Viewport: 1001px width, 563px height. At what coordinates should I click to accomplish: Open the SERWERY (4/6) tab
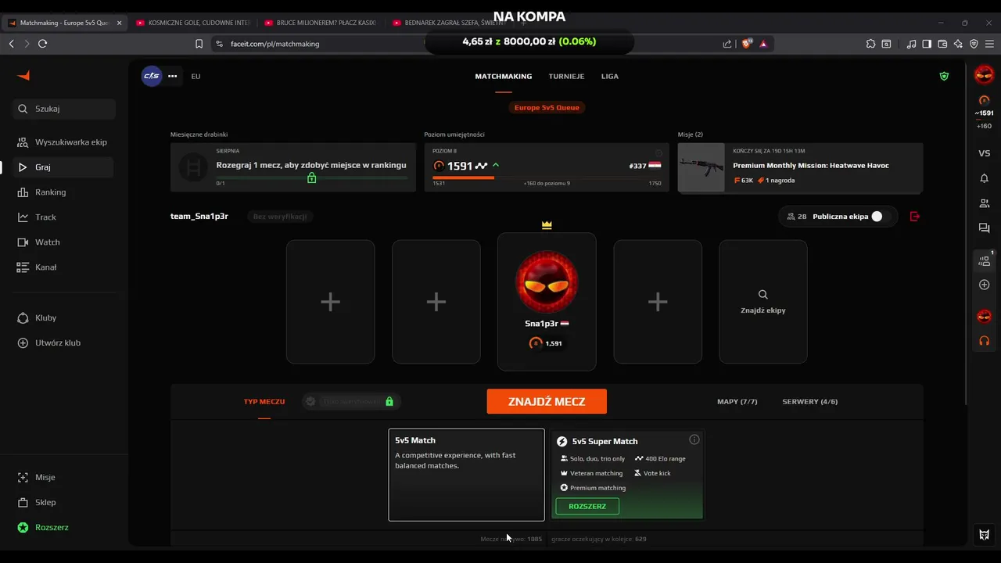click(x=810, y=402)
